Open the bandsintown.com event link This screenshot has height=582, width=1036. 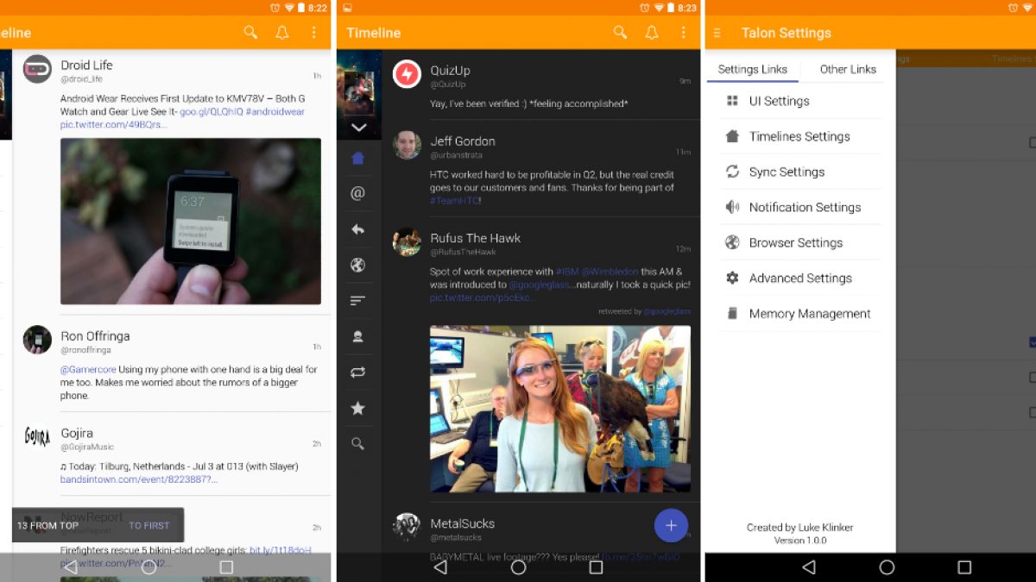tap(139, 479)
